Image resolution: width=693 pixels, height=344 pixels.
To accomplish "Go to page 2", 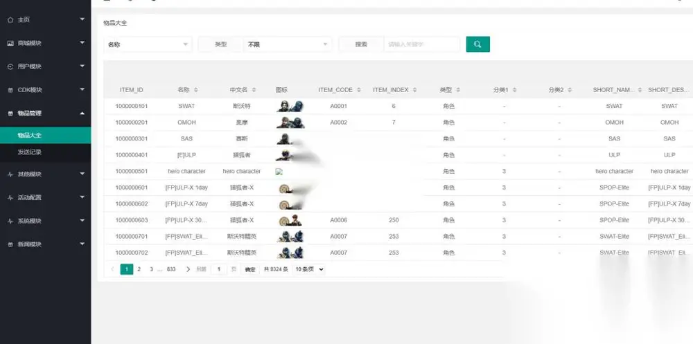I will (x=139, y=269).
